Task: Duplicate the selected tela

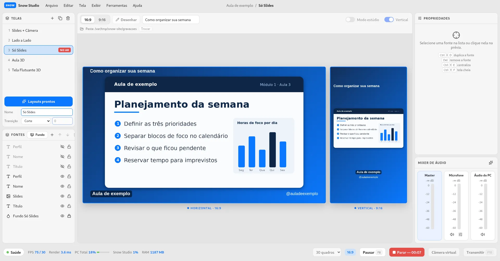Action: click(60, 18)
